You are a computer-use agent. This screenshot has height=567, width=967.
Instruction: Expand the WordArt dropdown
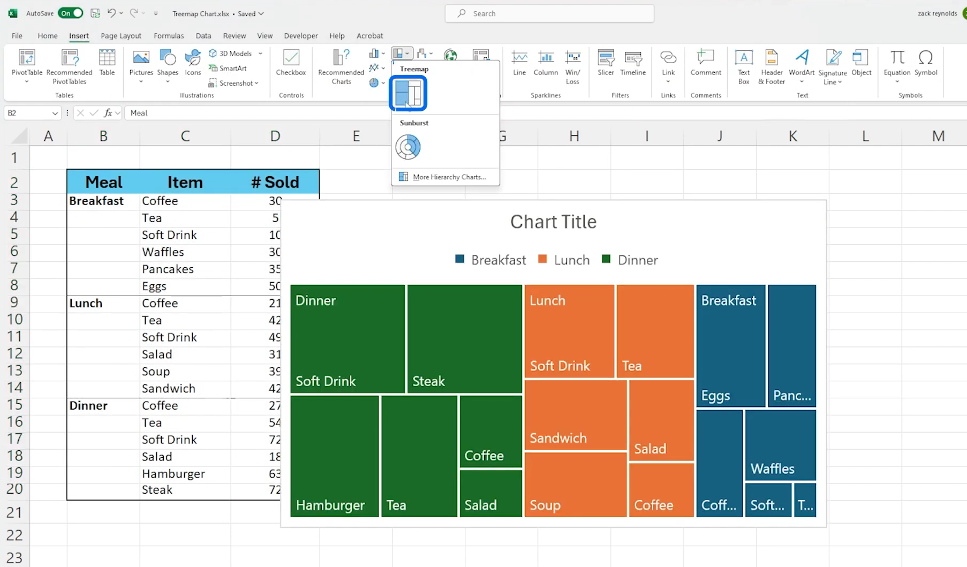click(802, 82)
